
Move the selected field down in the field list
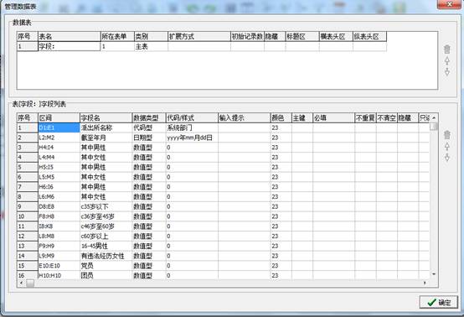447,157
